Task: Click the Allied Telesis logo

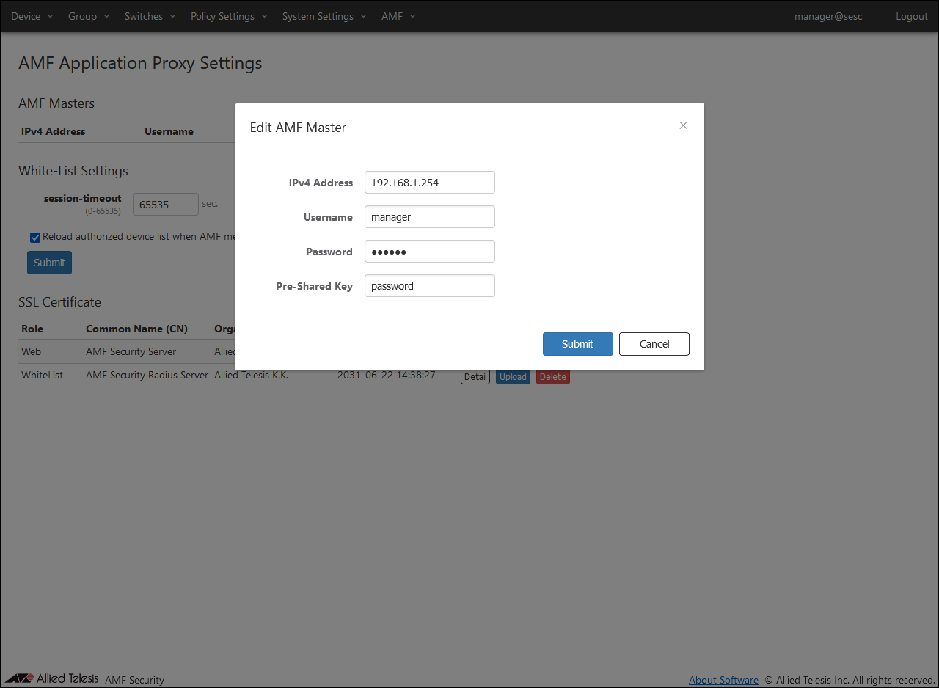Action: (52, 678)
